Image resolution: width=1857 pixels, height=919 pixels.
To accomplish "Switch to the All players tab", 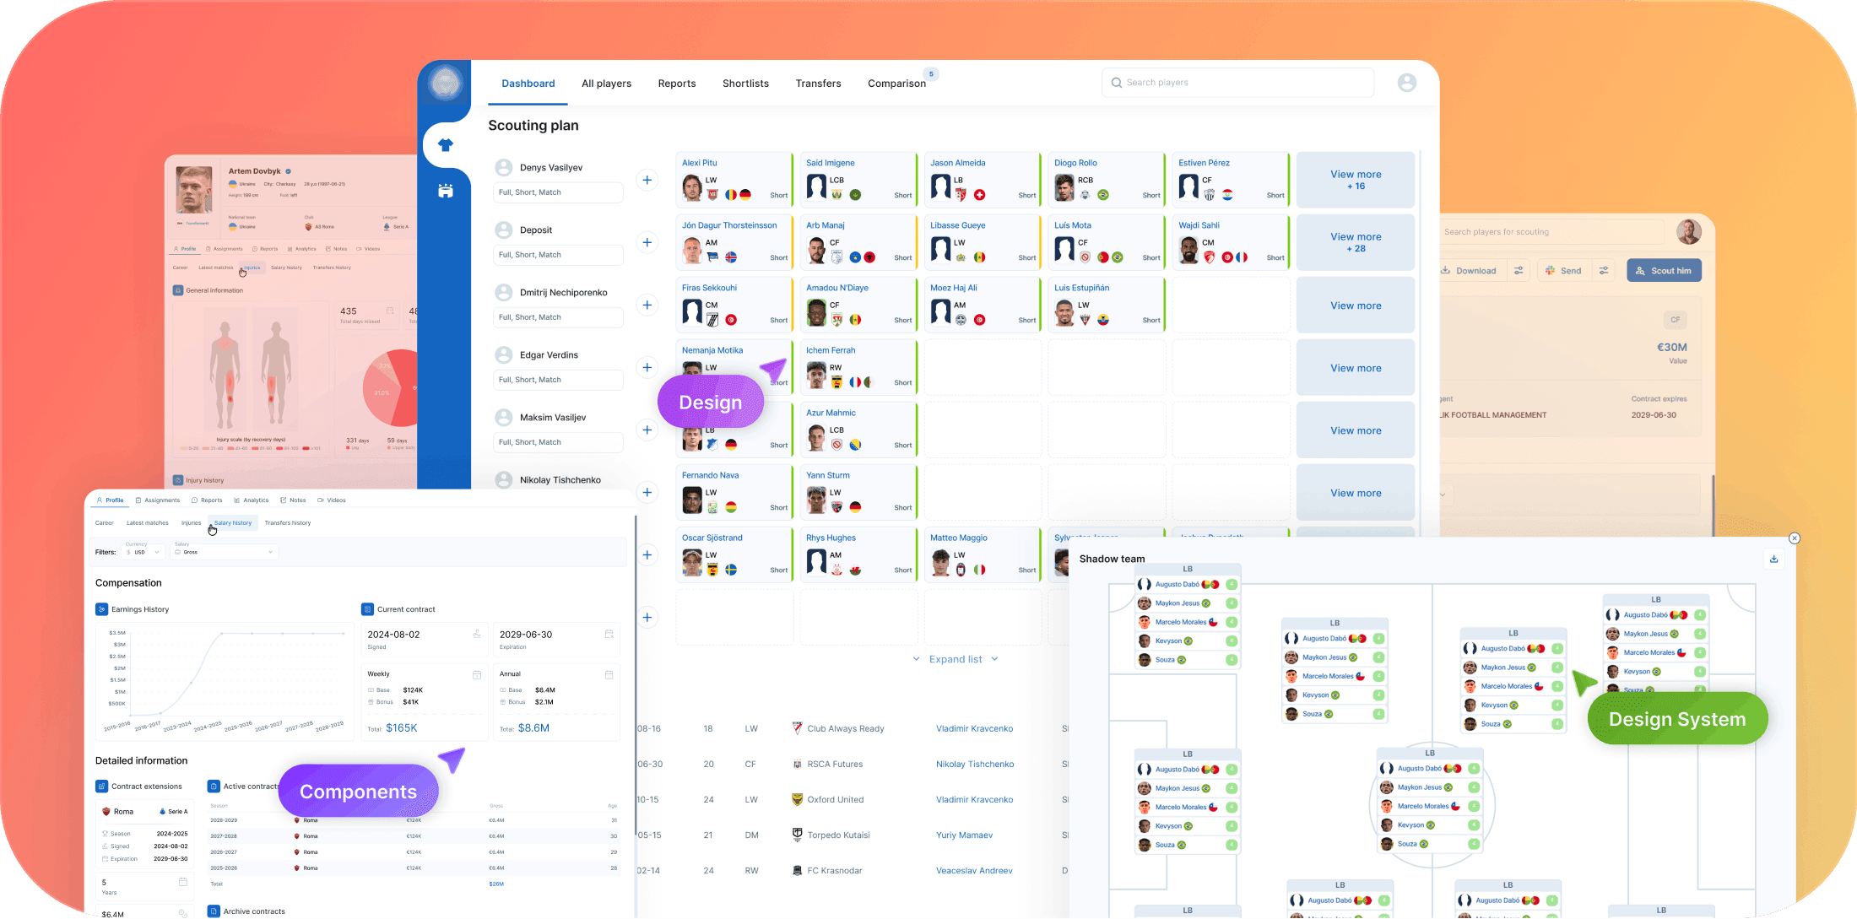I will click(x=606, y=84).
